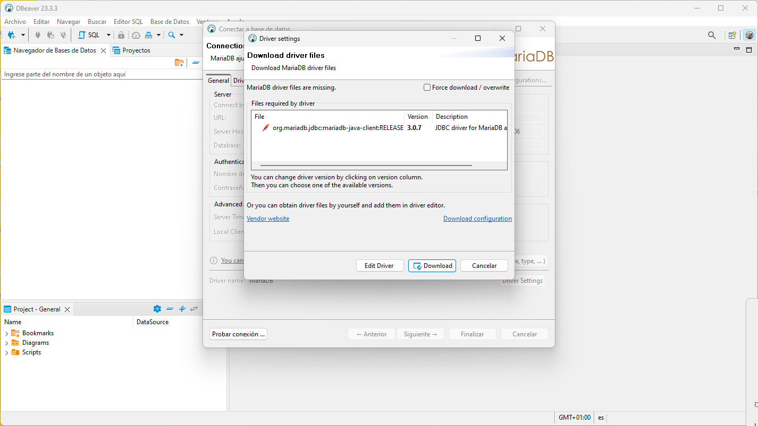
Task: Click the 3.0.7 version cell
Action: pyautogui.click(x=414, y=128)
